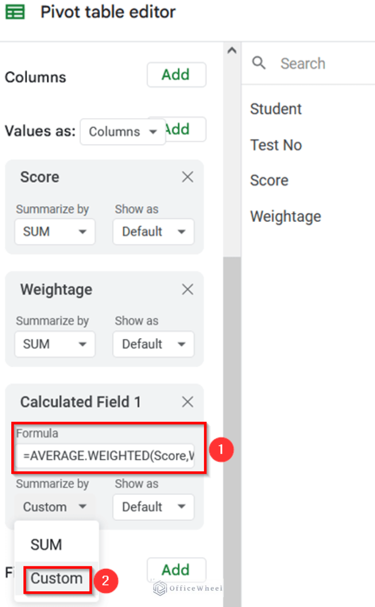
Task: Delete Calculated Field 1 via its X icon
Action: (187, 401)
